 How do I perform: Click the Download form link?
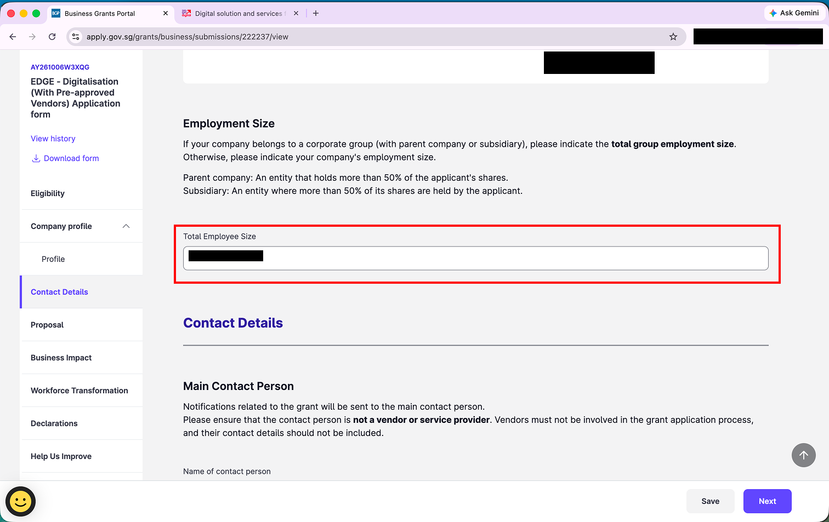71,158
